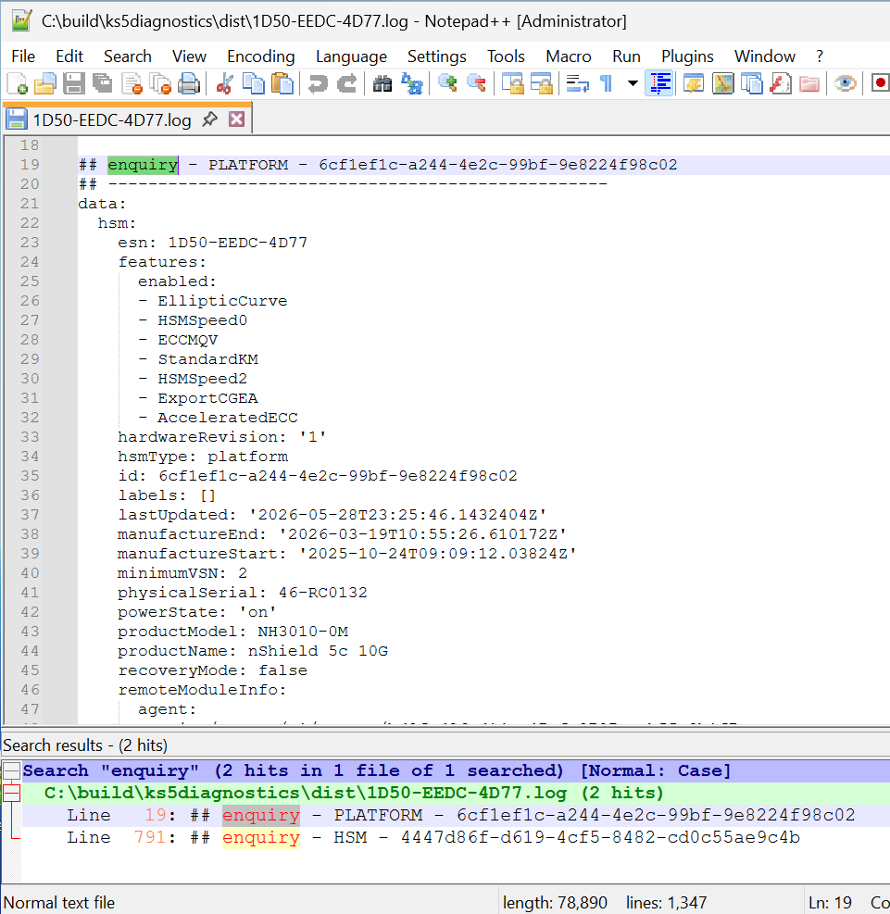Open the Window menu
890x914 pixels.
click(x=765, y=56)
